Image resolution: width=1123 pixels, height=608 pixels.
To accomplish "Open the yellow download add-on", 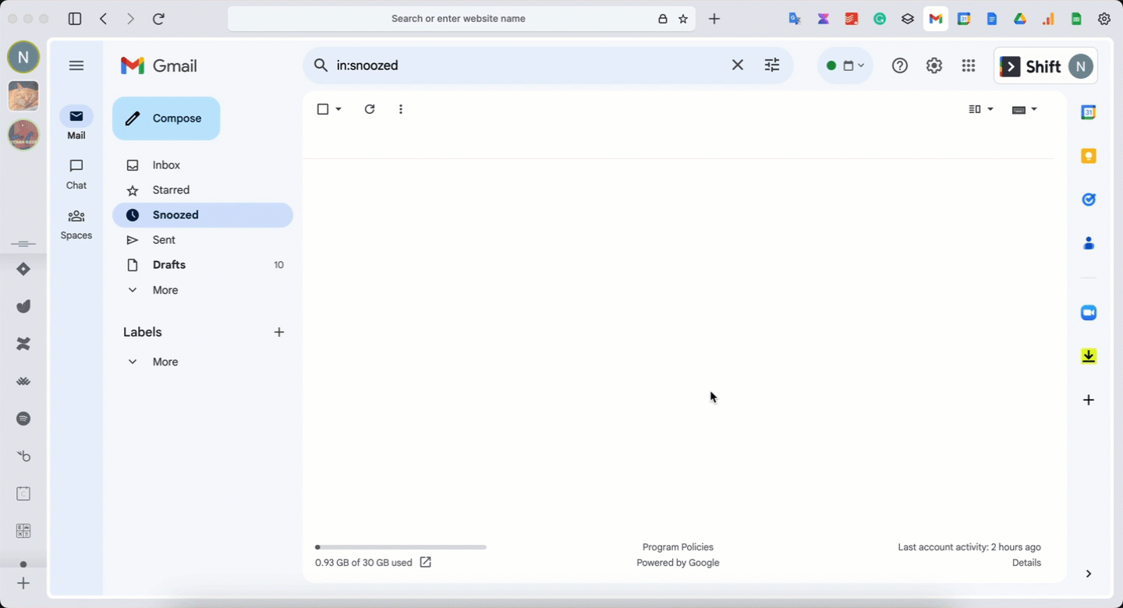I will coord(1089,356).
